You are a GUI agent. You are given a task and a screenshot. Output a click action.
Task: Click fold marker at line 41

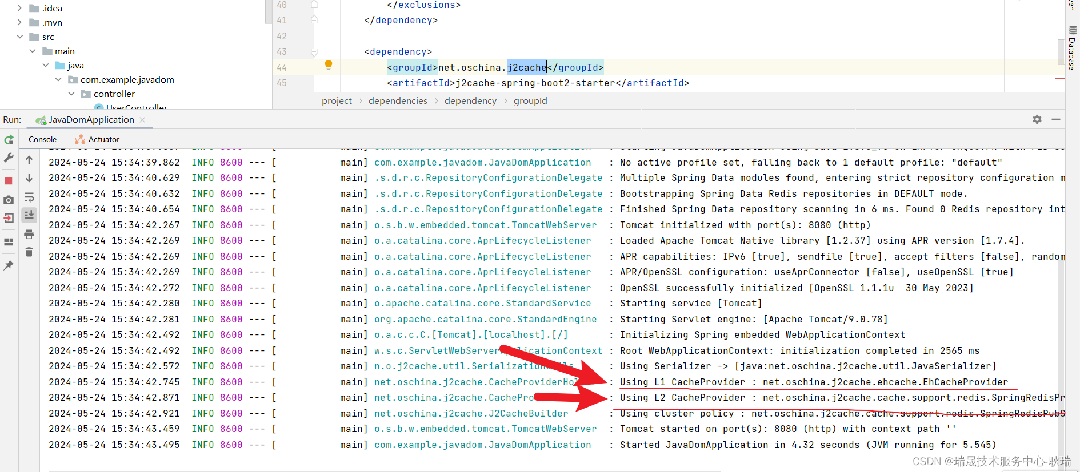[314, 20]
